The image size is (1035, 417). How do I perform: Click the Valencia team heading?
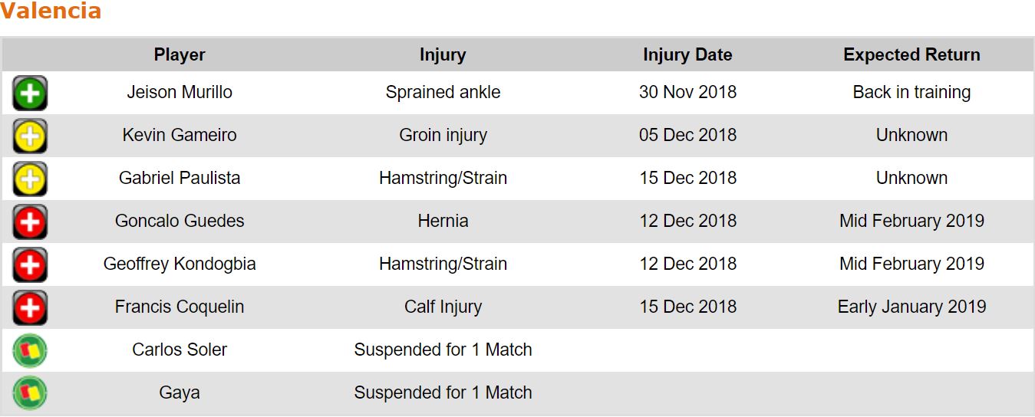point(51,11)
